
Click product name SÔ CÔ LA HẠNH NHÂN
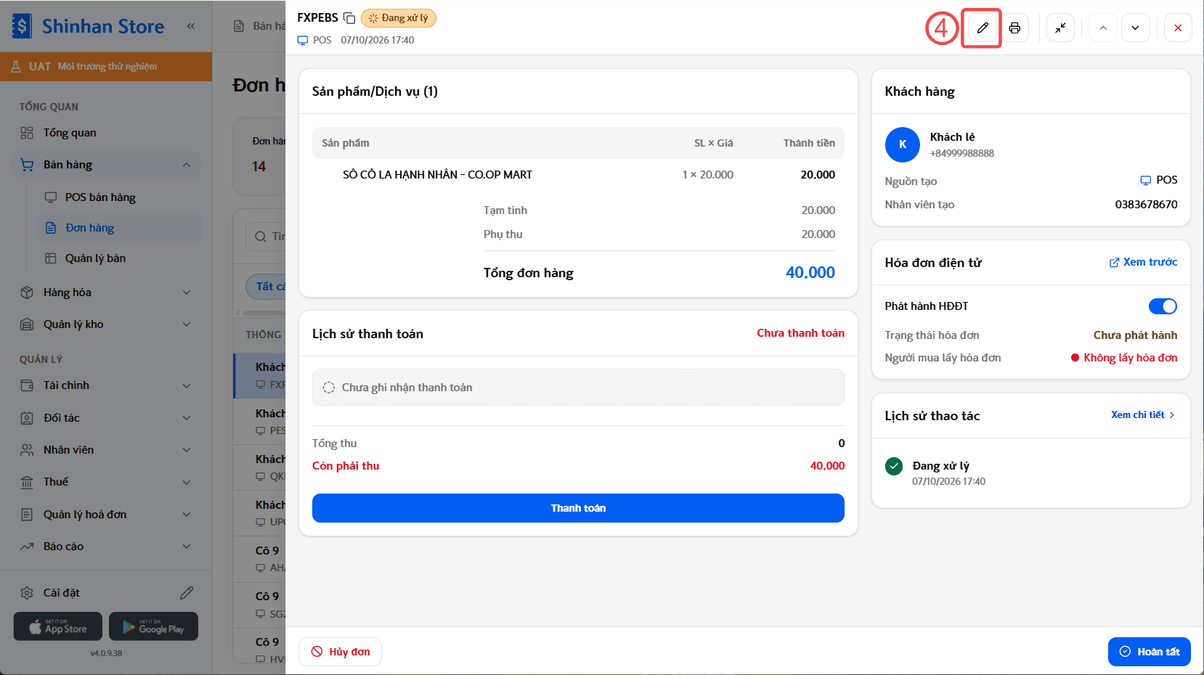[437, 175]
